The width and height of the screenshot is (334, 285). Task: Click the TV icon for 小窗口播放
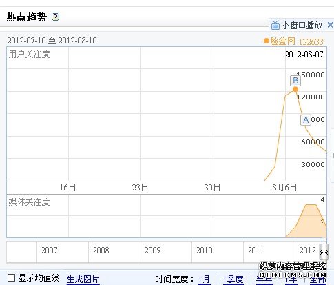[x=275, y=25]
